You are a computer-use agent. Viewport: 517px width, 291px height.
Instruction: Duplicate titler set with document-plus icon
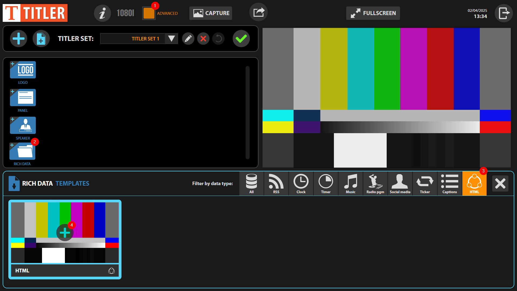point(41,39)
